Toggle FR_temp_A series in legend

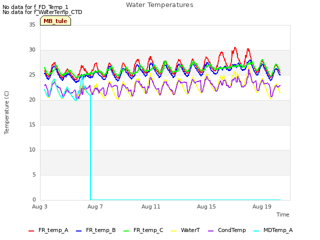point(48,230)
